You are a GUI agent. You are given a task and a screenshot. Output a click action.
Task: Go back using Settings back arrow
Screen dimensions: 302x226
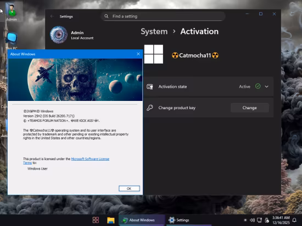pos(52,16)
